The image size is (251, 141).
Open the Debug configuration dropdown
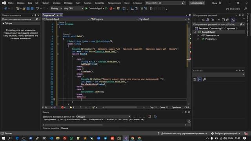(56, 9)
